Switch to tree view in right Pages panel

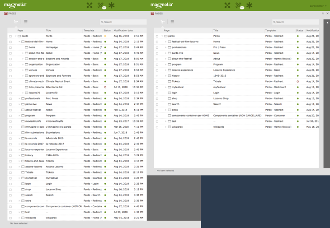(x=163, y=22)
